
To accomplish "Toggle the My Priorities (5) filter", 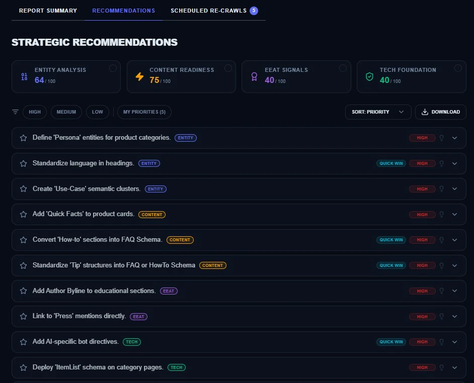I will coord(144,112).
